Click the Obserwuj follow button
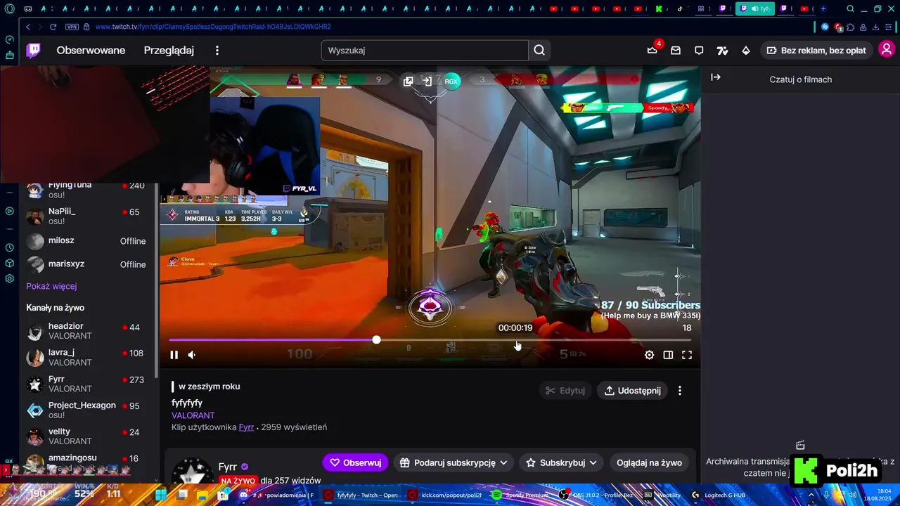 pyautogui.click(x=355, y=462)
